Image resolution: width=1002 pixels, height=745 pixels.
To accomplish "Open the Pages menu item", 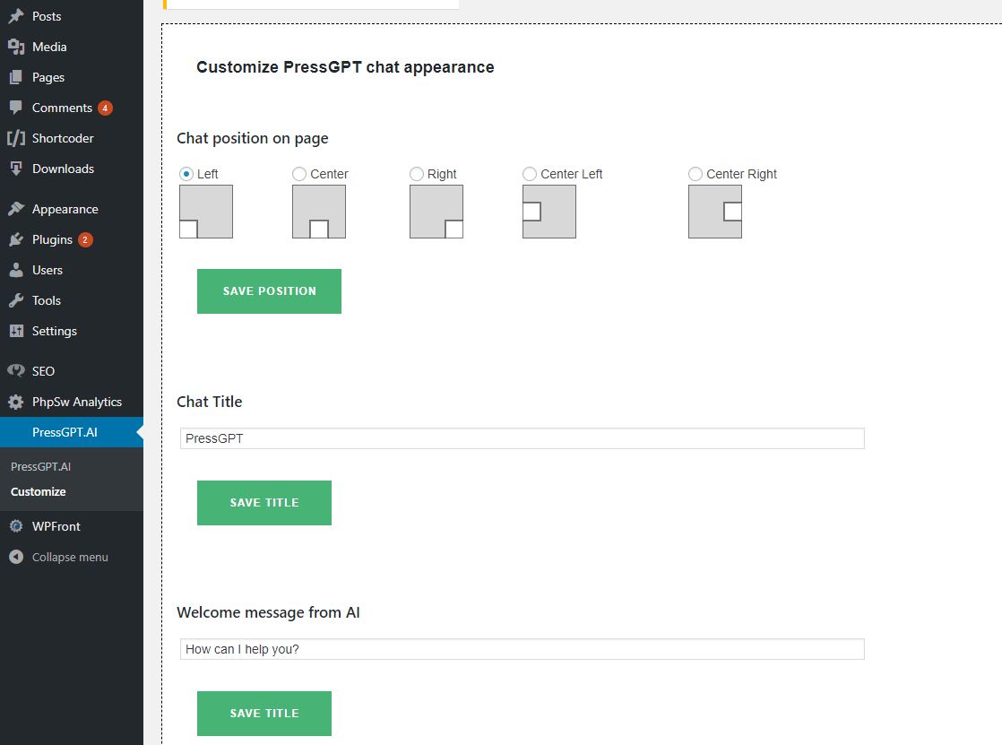I will [x=72, y=77].
